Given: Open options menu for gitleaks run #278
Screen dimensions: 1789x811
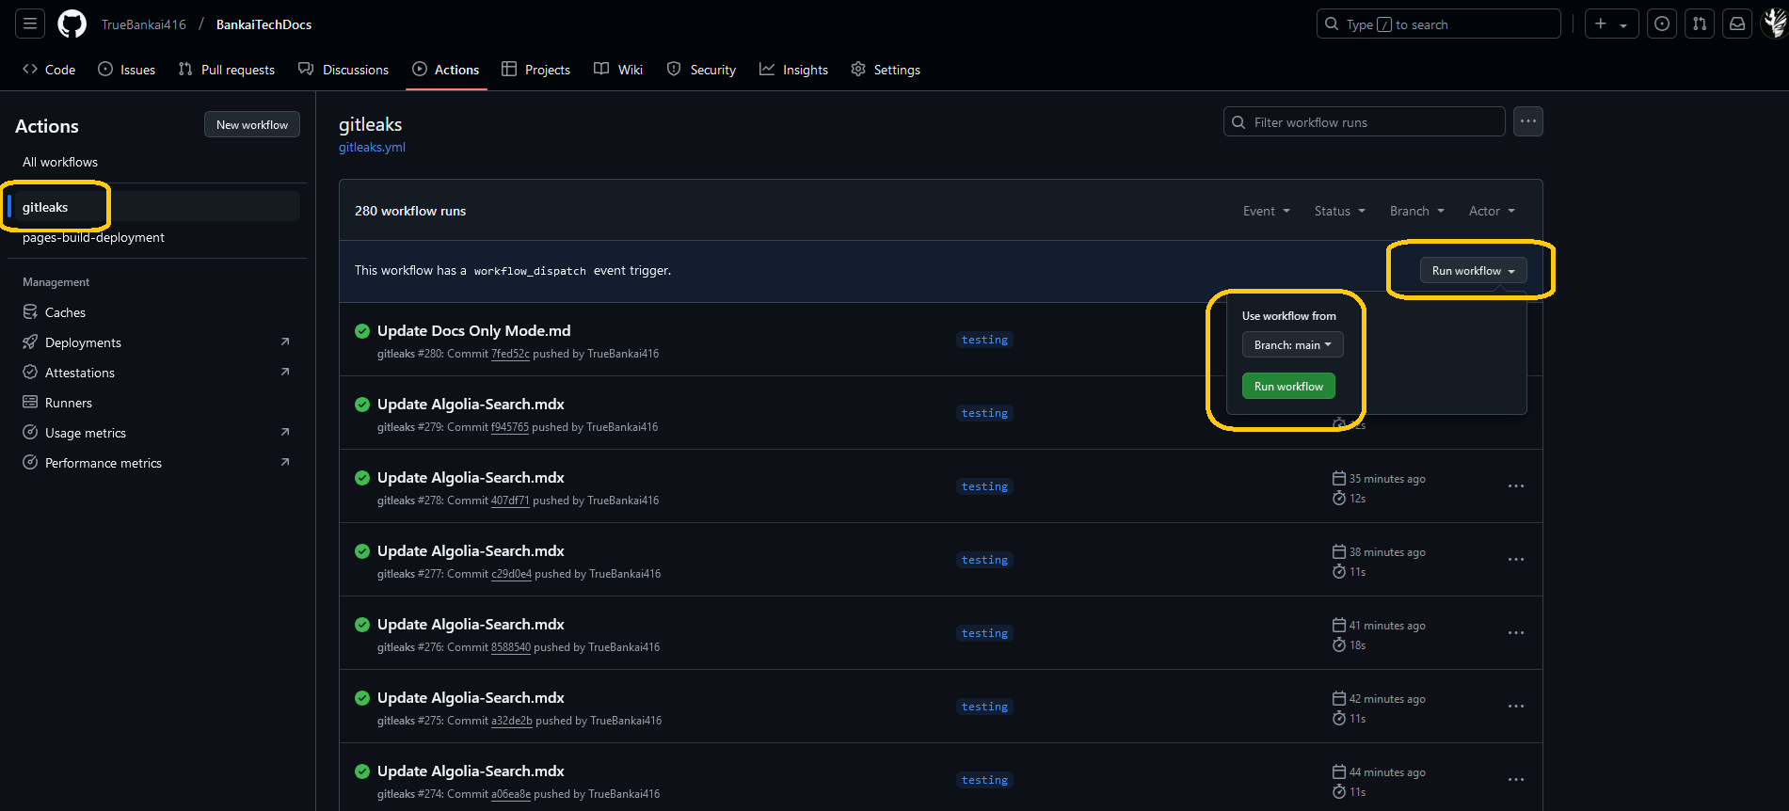Looking at the screenshot, I should pyautogui.click(x=1515, y=486).
